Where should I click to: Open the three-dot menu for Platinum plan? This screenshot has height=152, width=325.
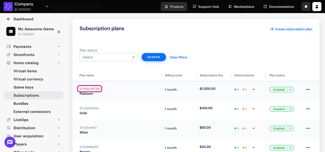(308, 90)
